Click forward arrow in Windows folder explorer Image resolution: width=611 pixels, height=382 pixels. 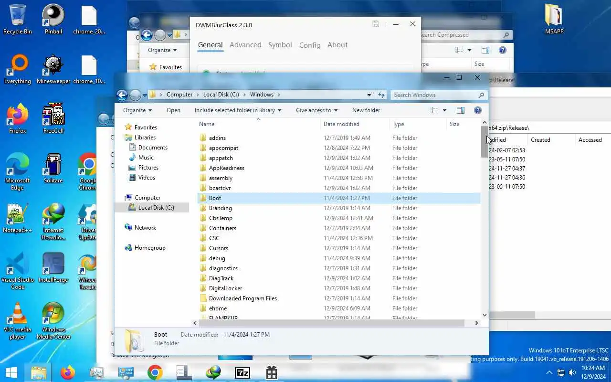click(136, 95)
